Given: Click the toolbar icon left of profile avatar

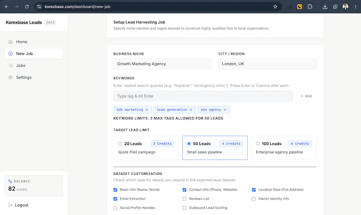Looking at the screenshot, I should point(335,7).
